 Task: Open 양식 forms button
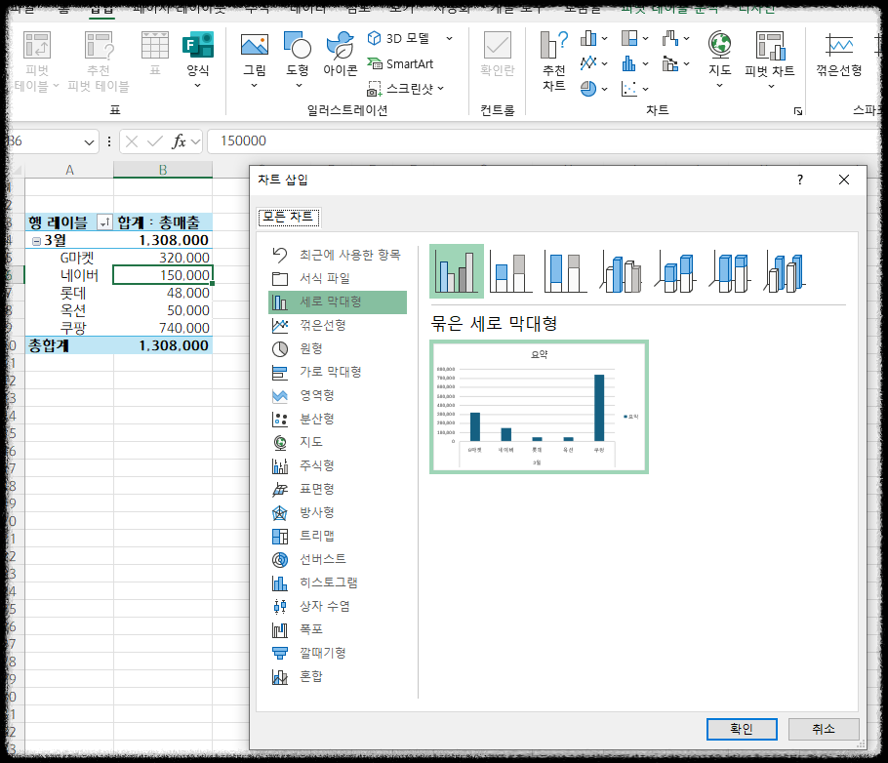pos(198,61)
